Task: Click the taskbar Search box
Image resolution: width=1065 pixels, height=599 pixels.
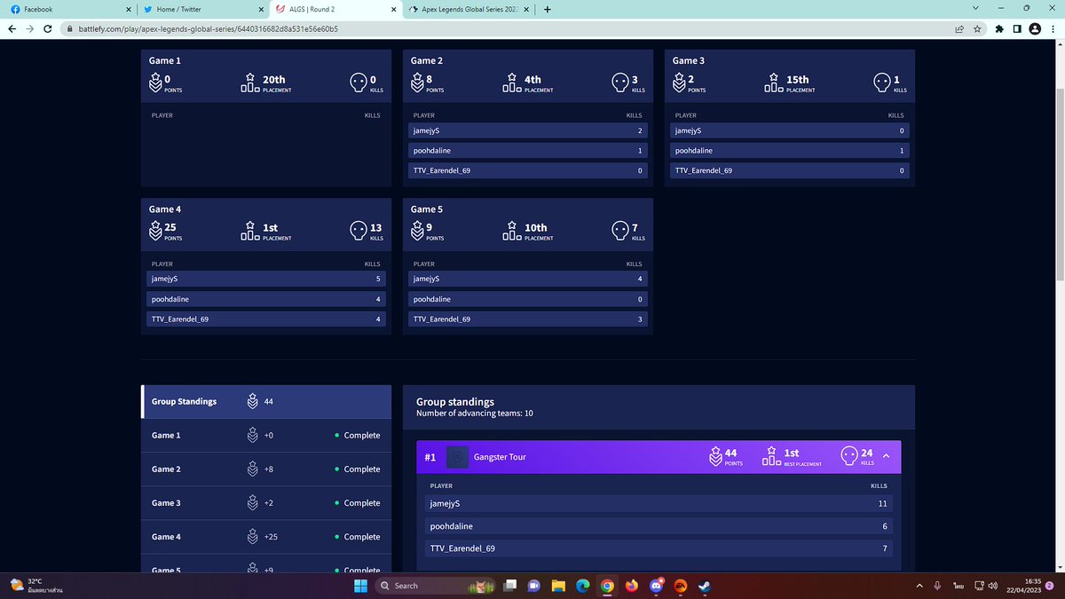Action: [x=434, y=586]
